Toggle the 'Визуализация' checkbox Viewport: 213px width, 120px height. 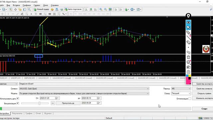tap(18, 103)
